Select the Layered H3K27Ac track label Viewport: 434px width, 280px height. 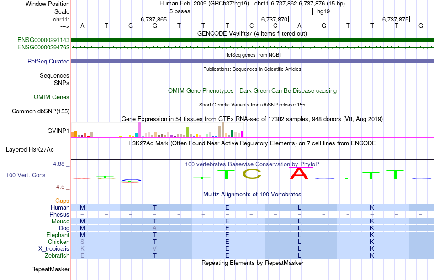[30, 150]
